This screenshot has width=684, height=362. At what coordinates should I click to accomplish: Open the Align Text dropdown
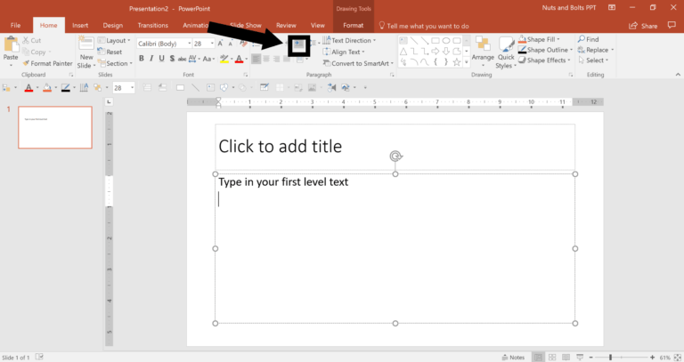click(343, 52)
